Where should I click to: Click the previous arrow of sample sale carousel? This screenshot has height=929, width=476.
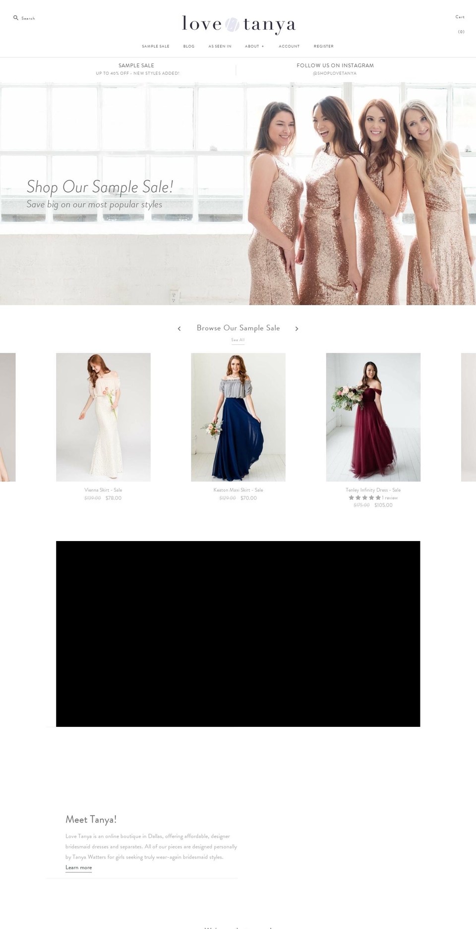tap(179, 328)
